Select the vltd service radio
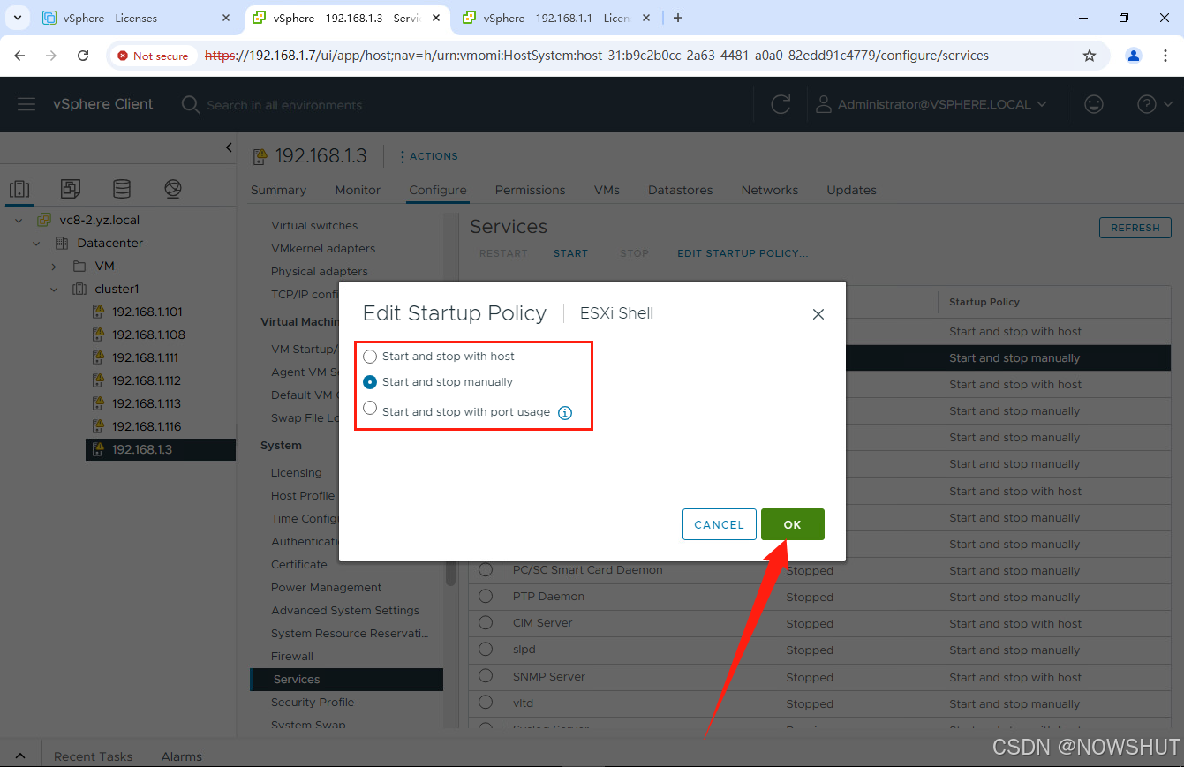The width and height of the screenshot is (1184, 767). (x=485, y=703)
